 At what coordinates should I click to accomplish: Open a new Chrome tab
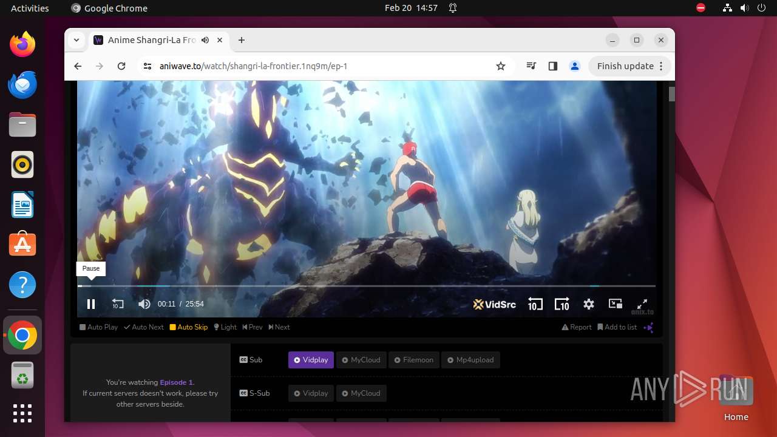pos(242,40)
